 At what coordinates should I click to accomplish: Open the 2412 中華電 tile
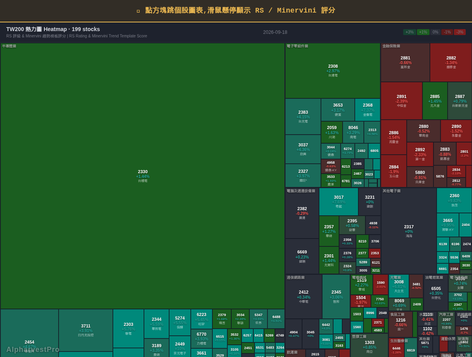pyautogui.click(x=304, y=296)
